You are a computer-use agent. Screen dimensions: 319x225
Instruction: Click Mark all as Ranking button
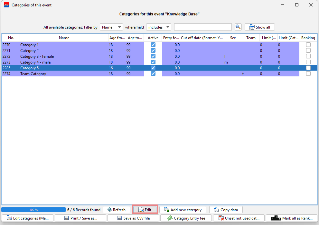292,218
